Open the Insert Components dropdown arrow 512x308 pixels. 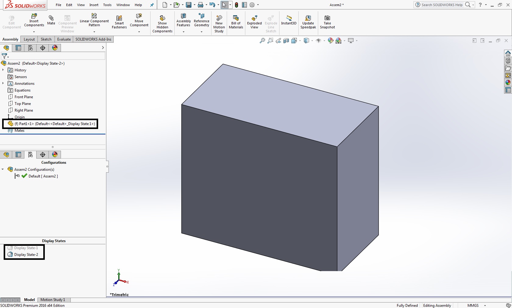click(x=34, y=32)
